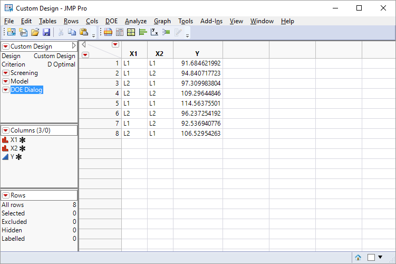396x264 pixels.
Task: Click the Home window icon in status bar
Action: (358, 258)
